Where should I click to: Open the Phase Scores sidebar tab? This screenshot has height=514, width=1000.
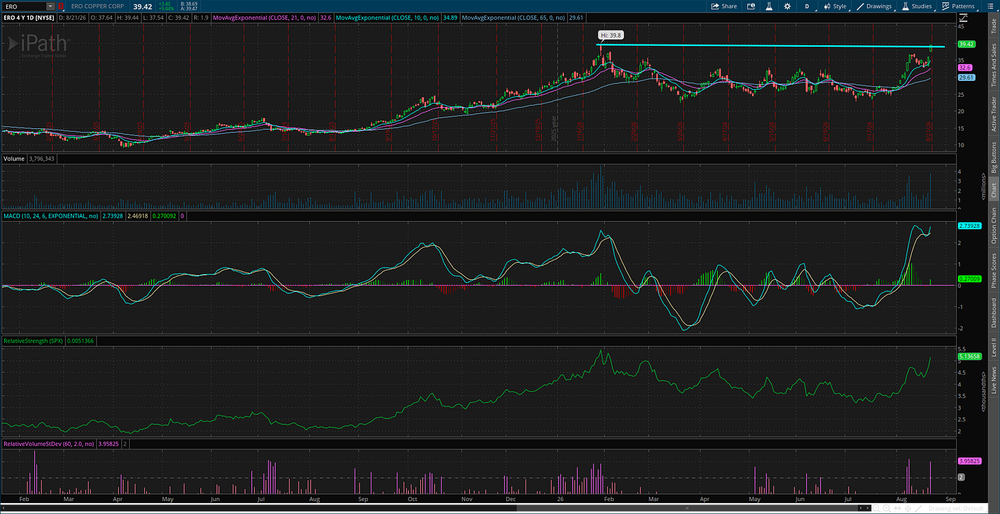pos(992,270)
